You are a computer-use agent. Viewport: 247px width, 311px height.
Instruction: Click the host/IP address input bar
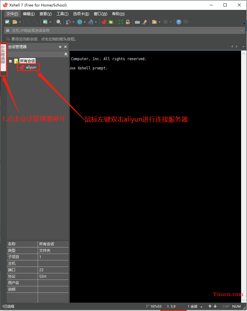tap(125, 30)
